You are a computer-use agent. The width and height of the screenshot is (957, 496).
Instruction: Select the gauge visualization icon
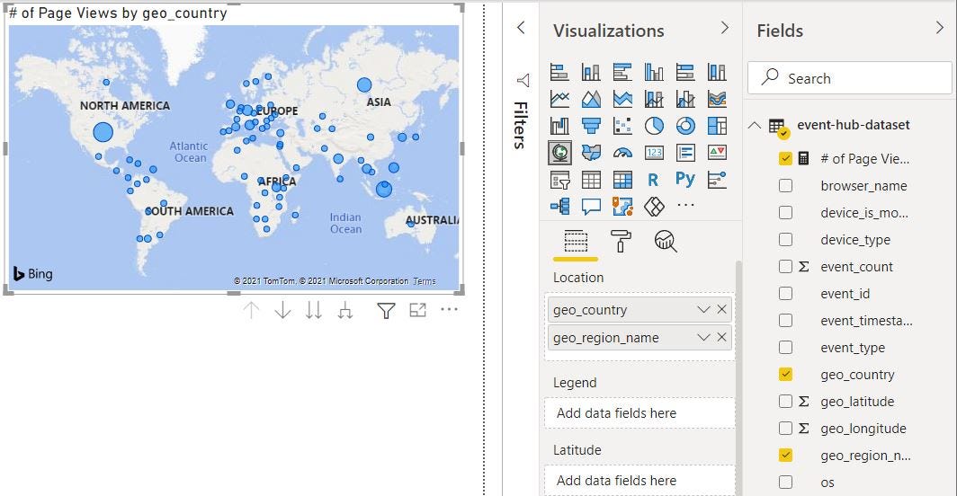(x=622, y=153)
